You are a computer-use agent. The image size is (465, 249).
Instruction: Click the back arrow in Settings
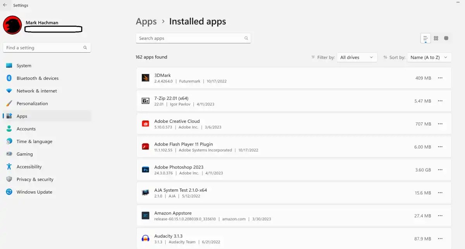coord(5,5)
